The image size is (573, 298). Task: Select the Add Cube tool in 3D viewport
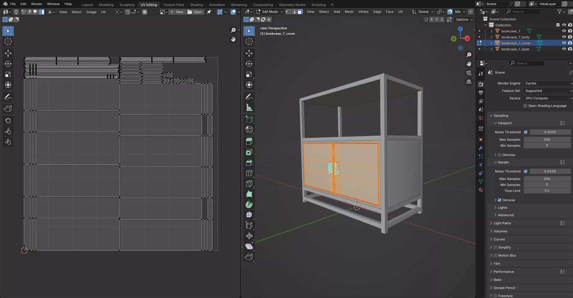249,119
